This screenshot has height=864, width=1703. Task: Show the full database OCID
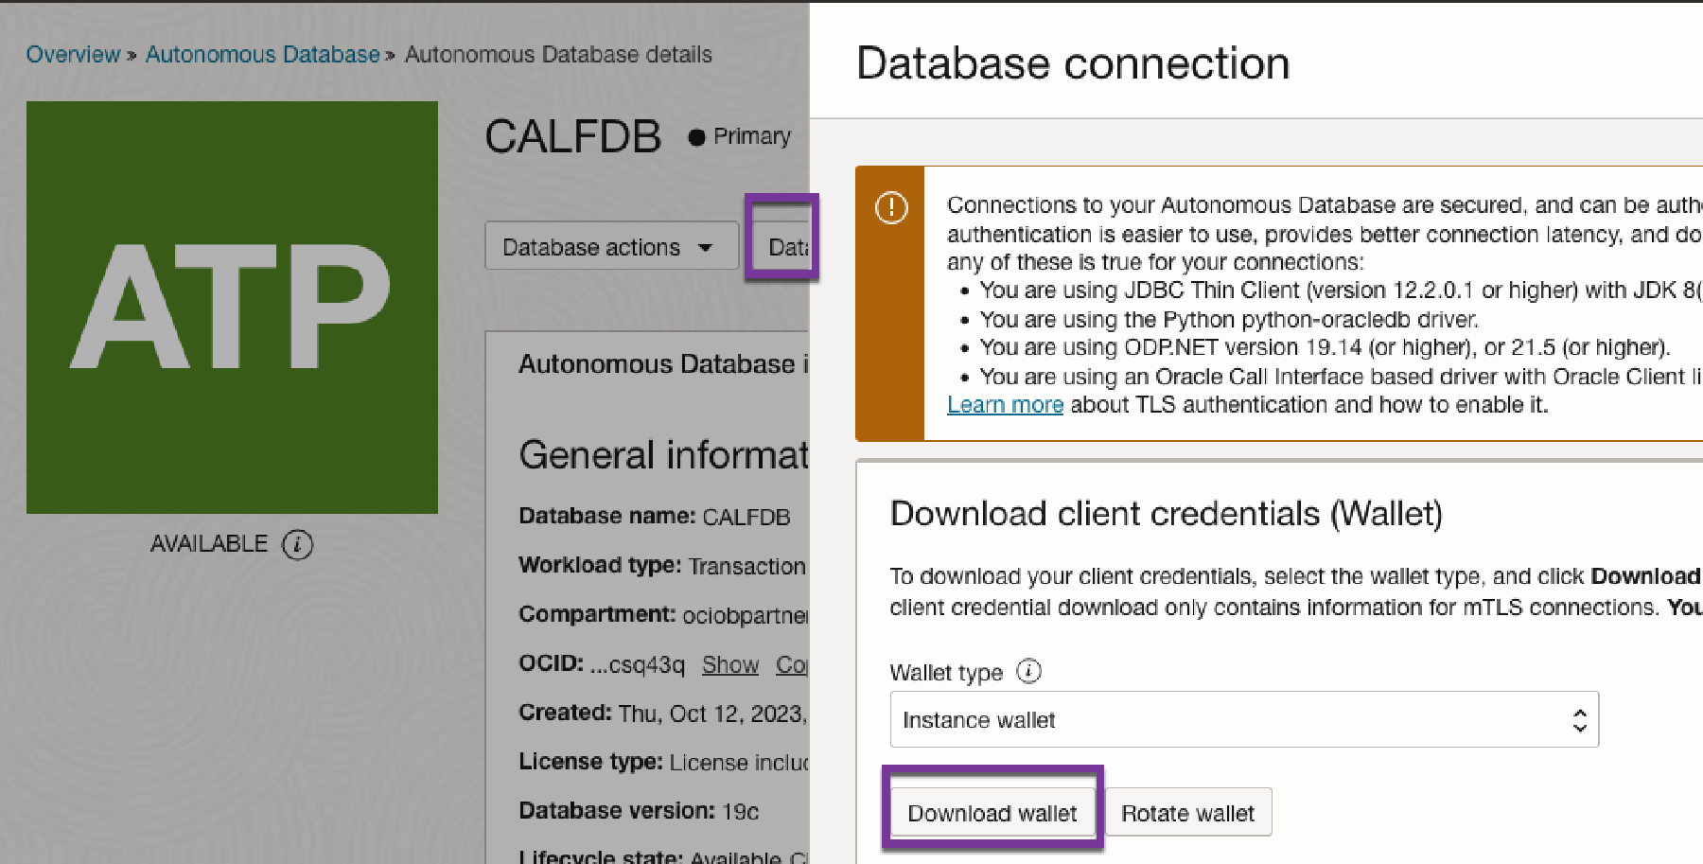729,664
